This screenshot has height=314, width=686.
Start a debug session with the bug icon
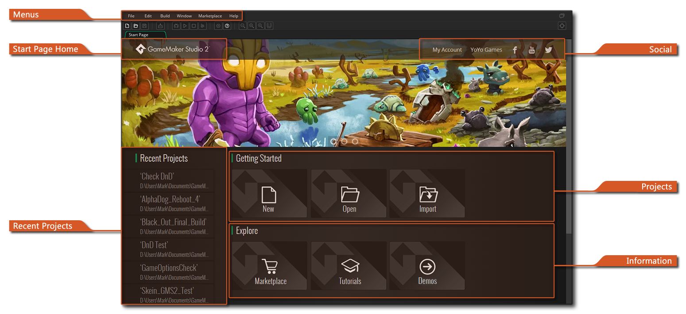tap(176, 26)
